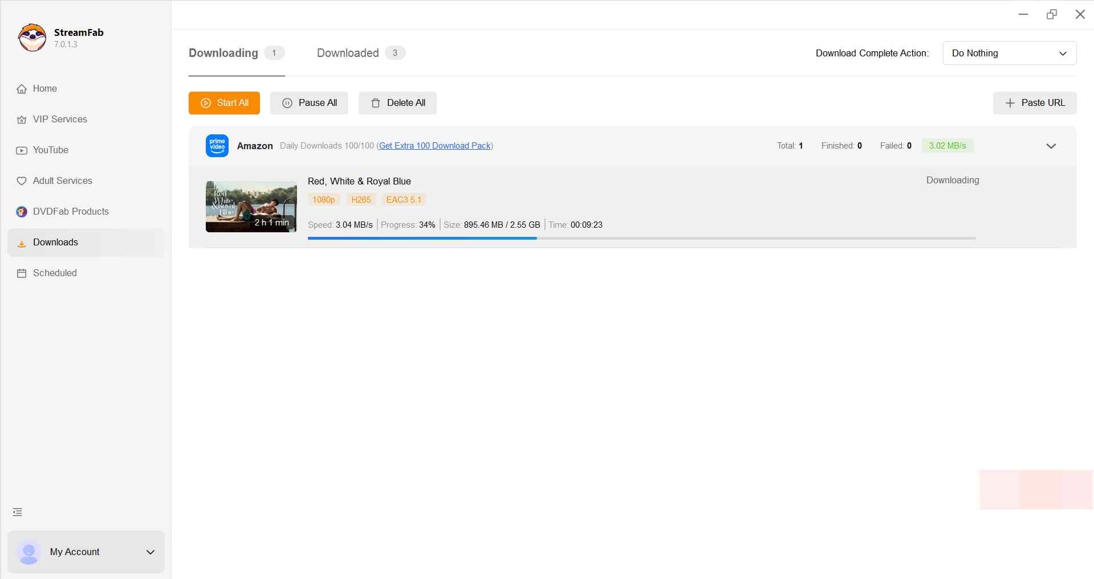
Task: Click the Prime Video service icon
Action: coord(217,146)
